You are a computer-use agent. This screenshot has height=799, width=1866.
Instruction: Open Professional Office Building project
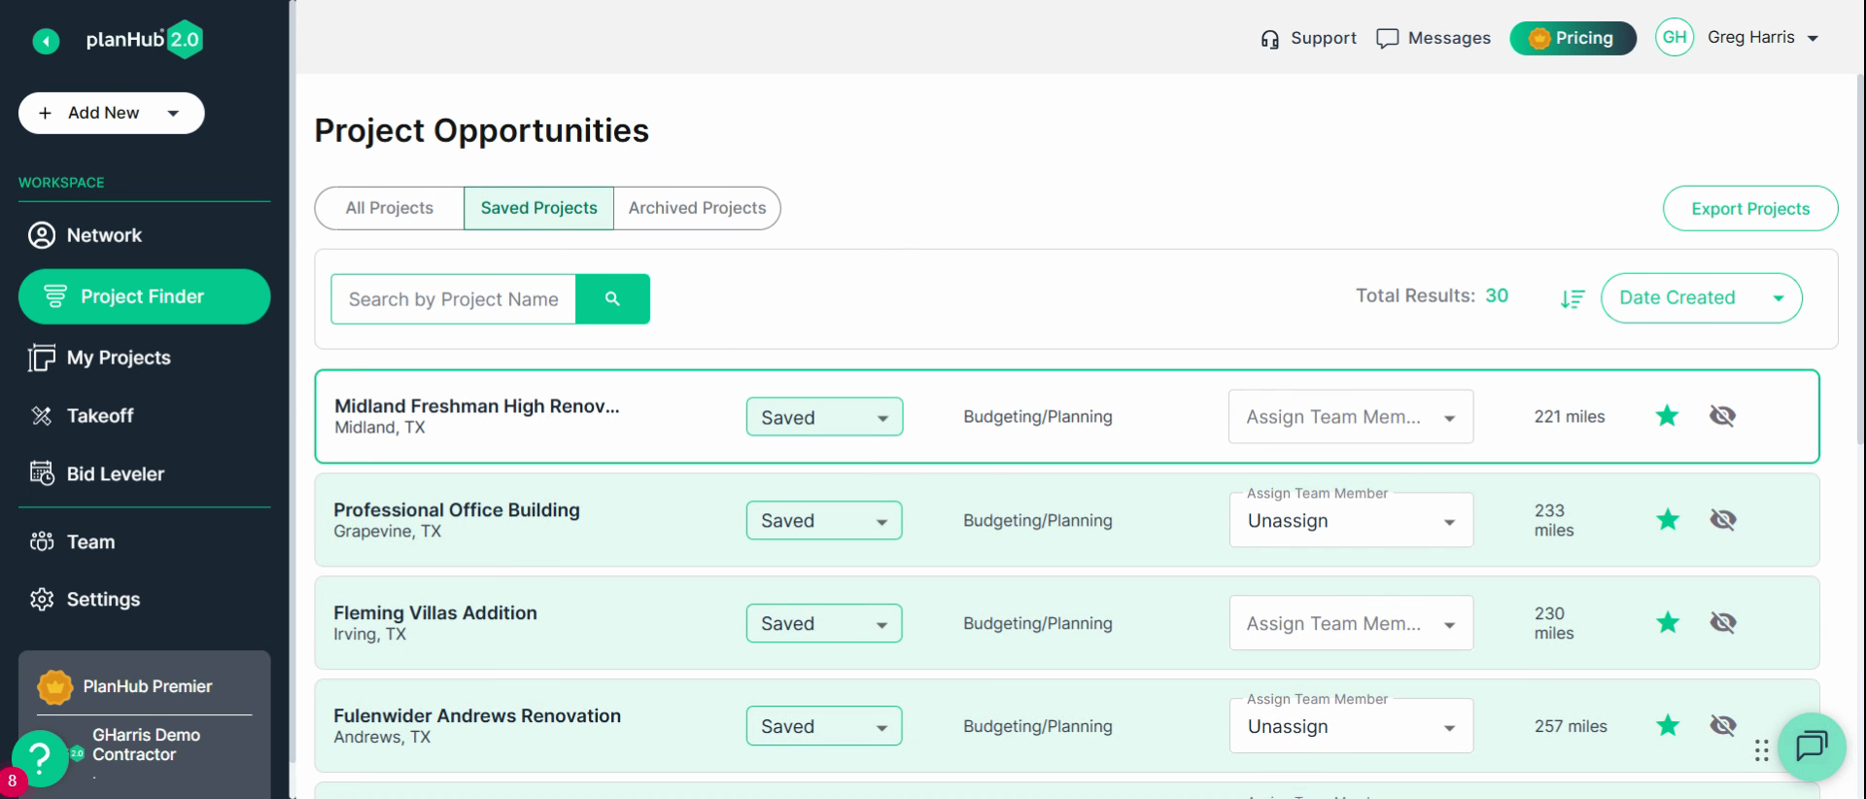point(456,510)
